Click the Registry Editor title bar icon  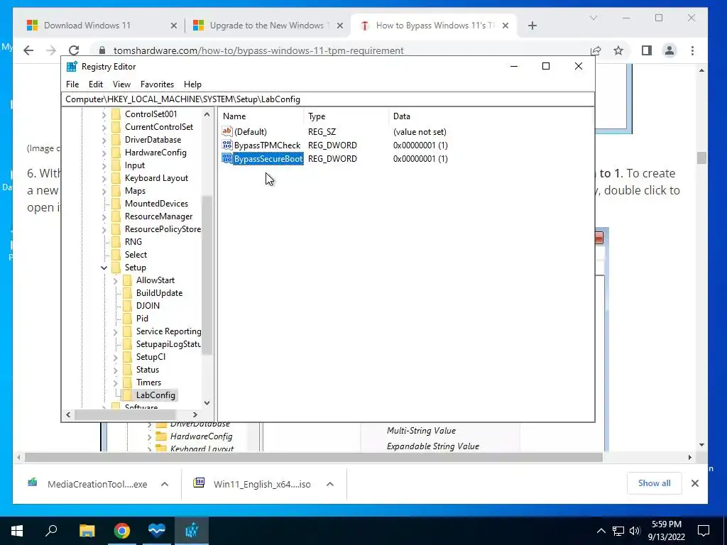(x=72, y=66)
